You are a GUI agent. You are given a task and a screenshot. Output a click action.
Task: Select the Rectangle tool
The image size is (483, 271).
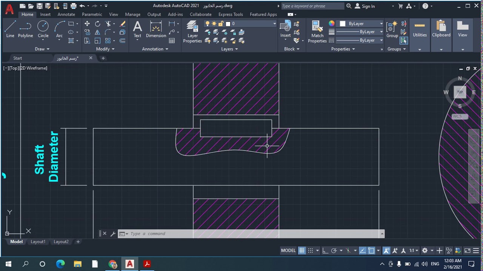[x=71, y=24]
